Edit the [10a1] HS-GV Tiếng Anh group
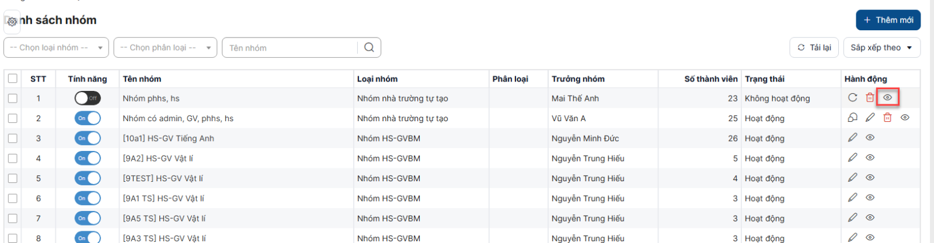The width and height of the screenshot is (934, 243). (852, 138)
